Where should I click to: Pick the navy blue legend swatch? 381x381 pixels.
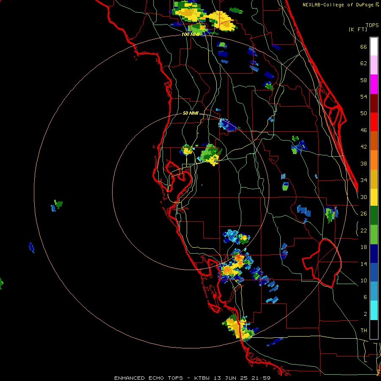click(374, 254)
